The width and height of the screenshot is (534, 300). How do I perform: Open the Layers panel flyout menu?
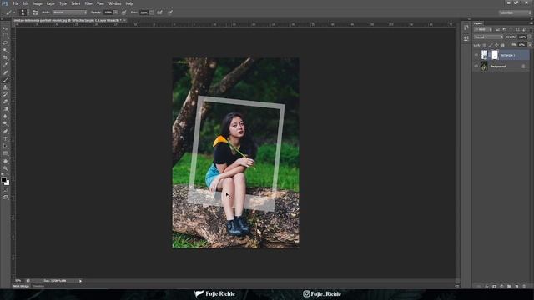531,23
